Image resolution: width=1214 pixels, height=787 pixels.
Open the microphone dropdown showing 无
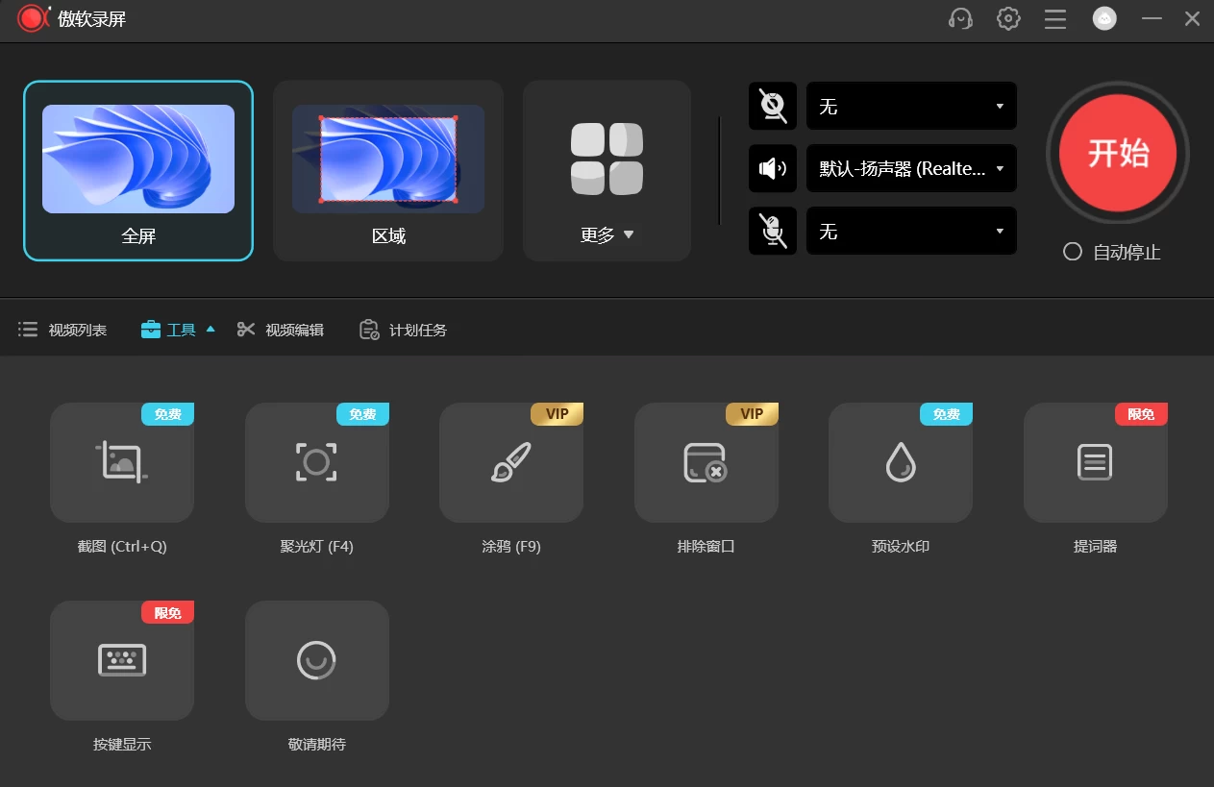click(911, 231)
